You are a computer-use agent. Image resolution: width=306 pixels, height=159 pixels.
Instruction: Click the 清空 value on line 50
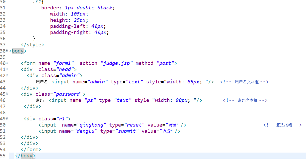point(172,125)
